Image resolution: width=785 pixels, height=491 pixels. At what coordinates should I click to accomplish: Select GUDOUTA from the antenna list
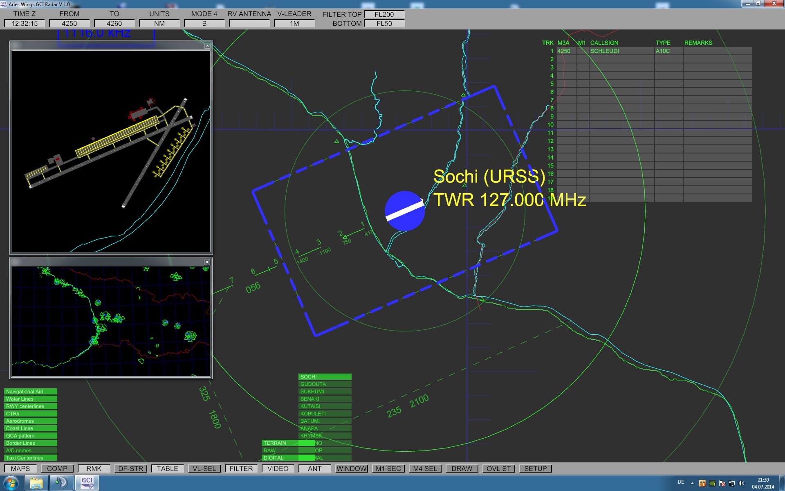pyautogui.click(x=325, y=384)
